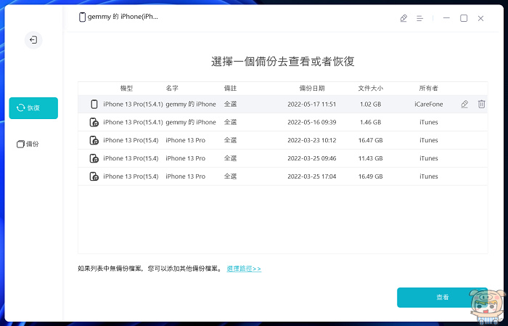508x326 pixels.
Task: Select the 2022-03-25 09:46 backup row
Action: point(282,158)
